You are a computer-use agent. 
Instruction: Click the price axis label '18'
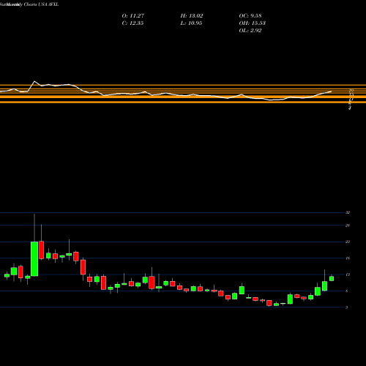[x=348, y=258]
